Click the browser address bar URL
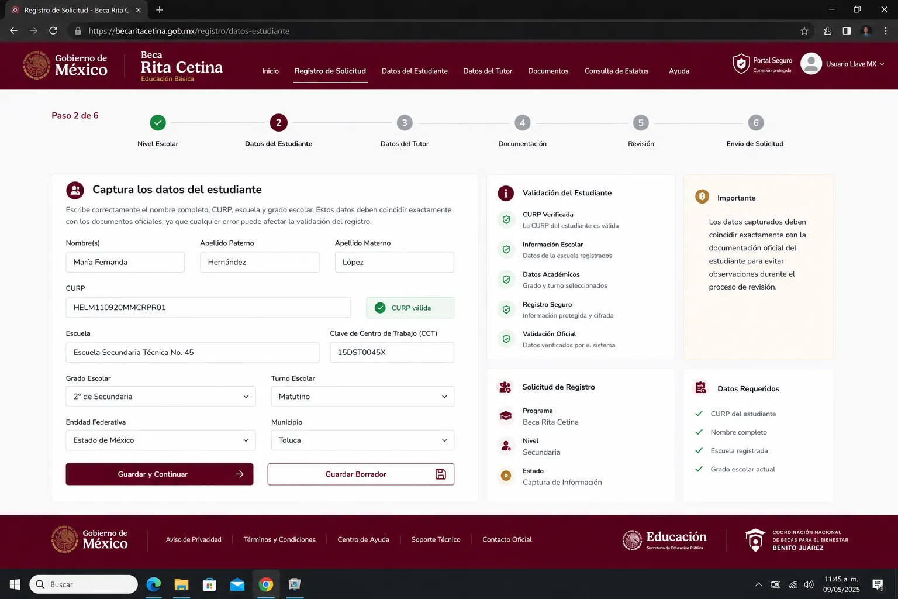Viewport: 898px width, 599px height. point(189,31)
